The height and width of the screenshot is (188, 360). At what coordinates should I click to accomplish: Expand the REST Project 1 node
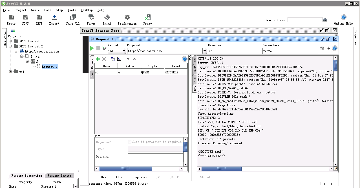[10, 41]
